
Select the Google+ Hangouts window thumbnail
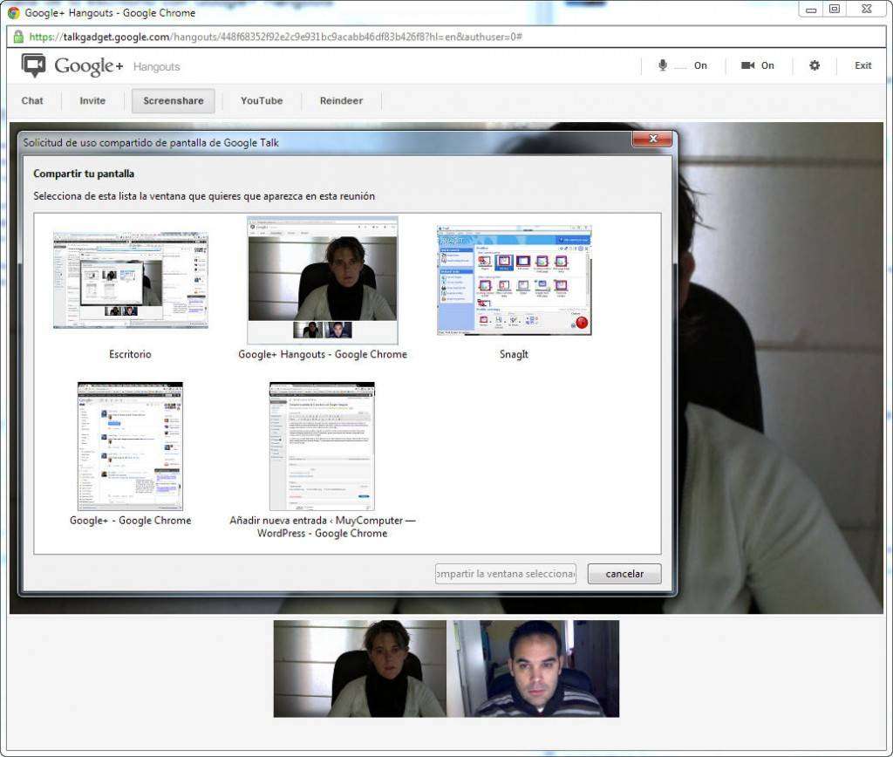323,280
